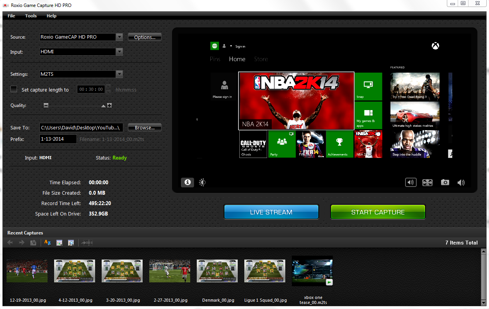Click the "00:00:00" time elapsed value

click(x=99, y=182)
